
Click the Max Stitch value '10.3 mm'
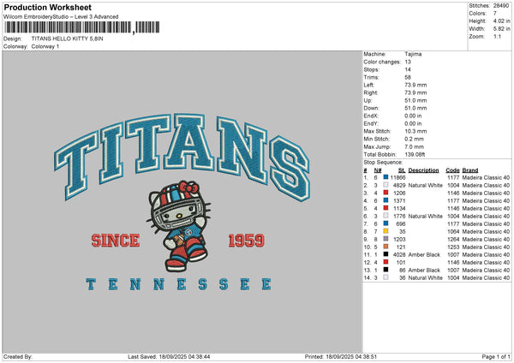pyautogui.click(x=415, y=131)
